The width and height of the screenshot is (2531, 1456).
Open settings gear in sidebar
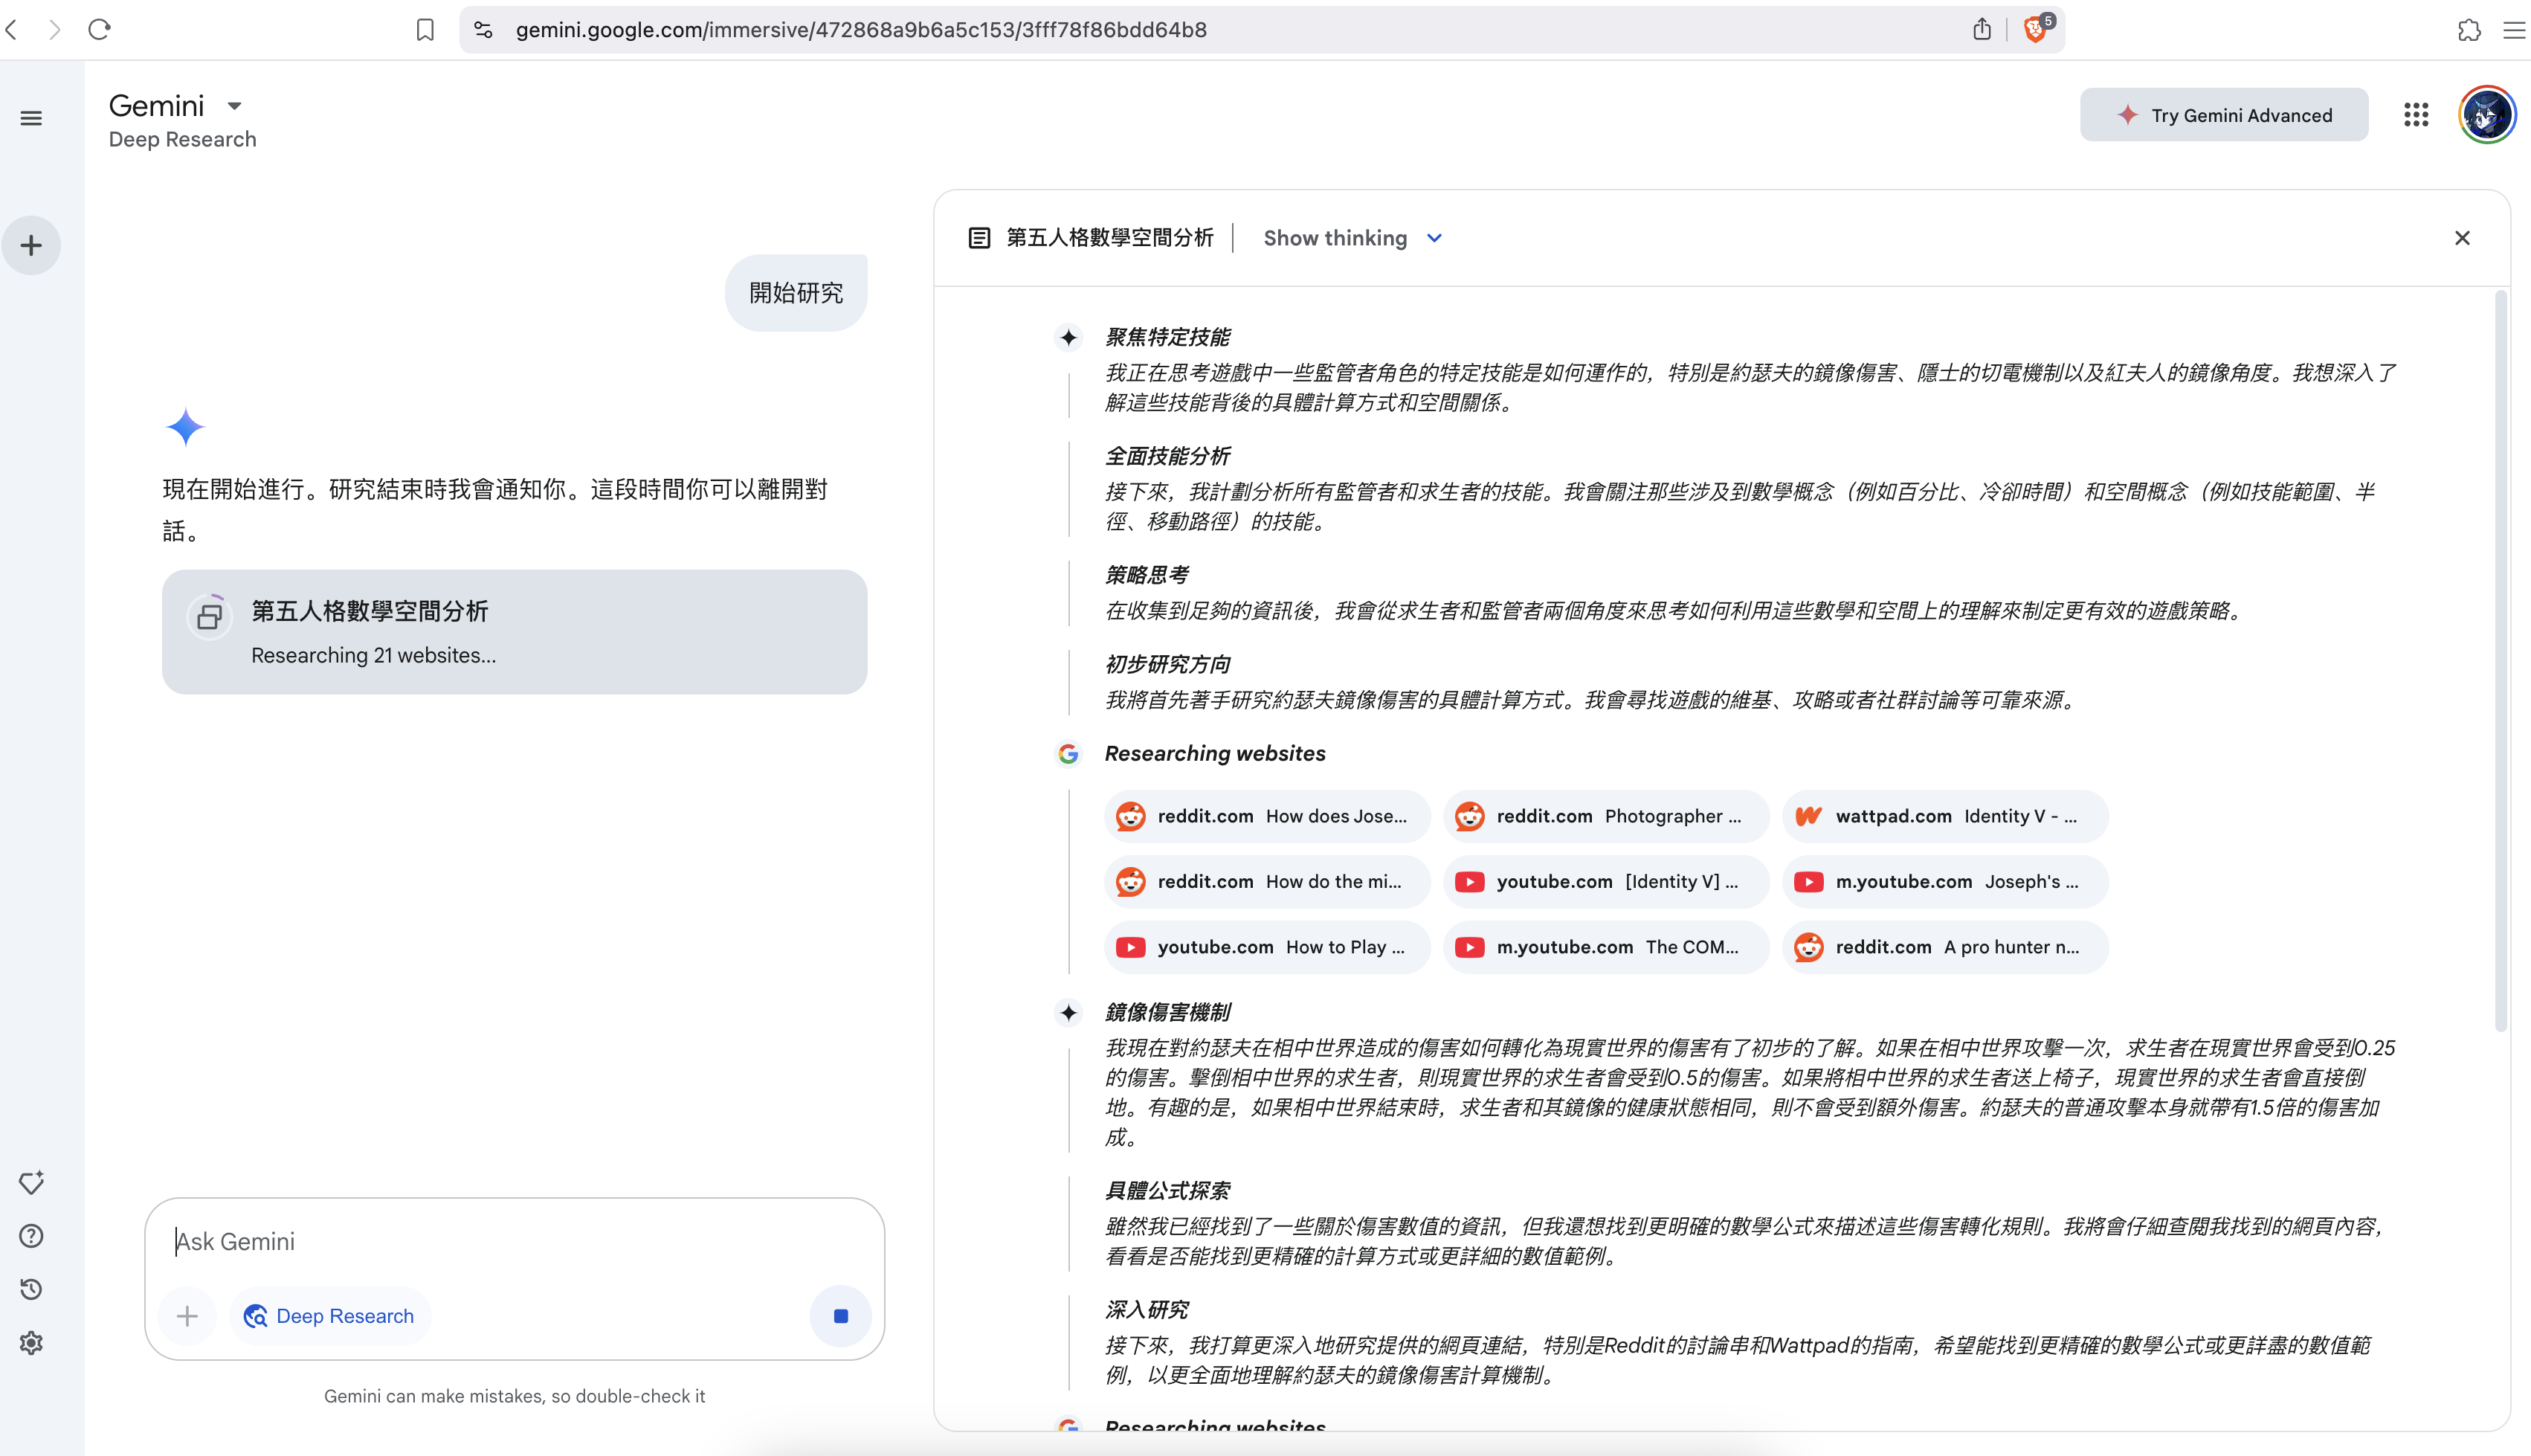coord(31,1343)
